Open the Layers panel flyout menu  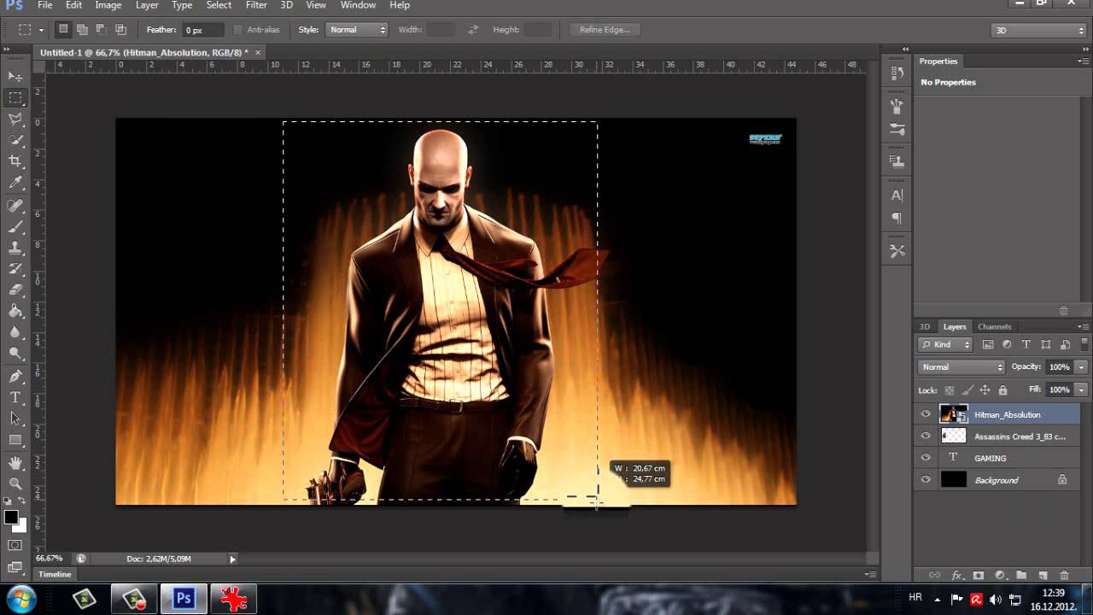click(x=1083, y=326)
